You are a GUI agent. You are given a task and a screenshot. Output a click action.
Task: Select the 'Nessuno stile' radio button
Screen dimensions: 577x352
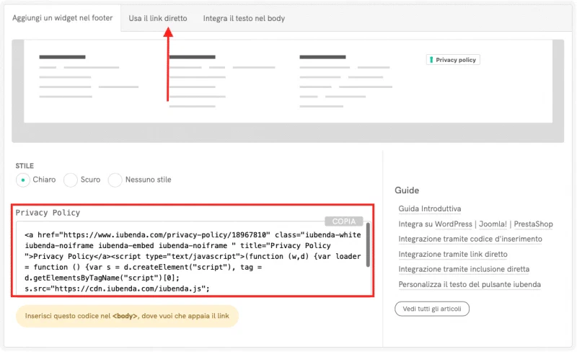click(115, 180)
